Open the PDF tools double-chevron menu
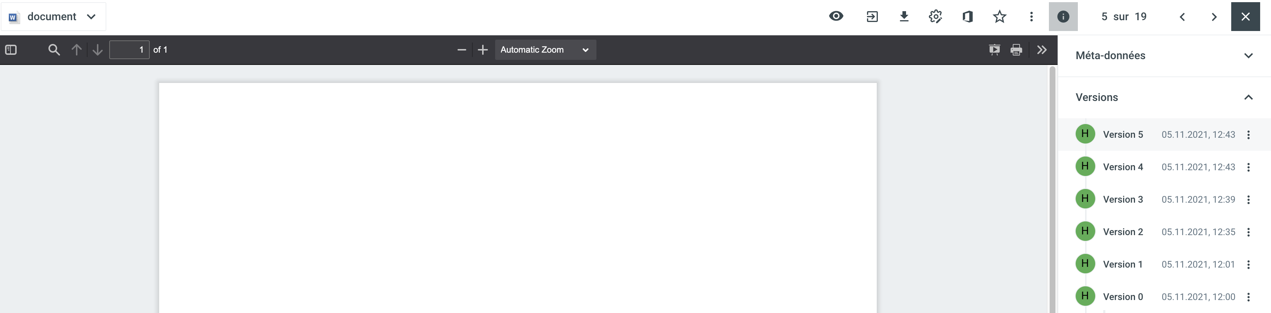Viewport: 1271px width, 313px height. tap(1042, 50)
